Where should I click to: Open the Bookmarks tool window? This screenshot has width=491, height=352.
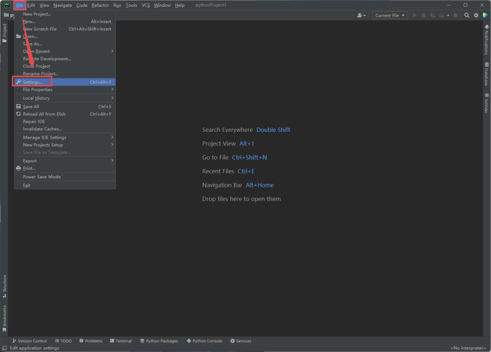pos(5,317)
